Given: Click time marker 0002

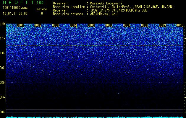Looking at the screenshot, I should coord(38,25).
